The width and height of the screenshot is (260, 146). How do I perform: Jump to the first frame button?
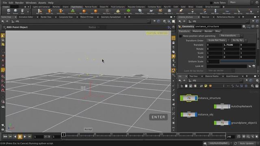tap(5, 137)
